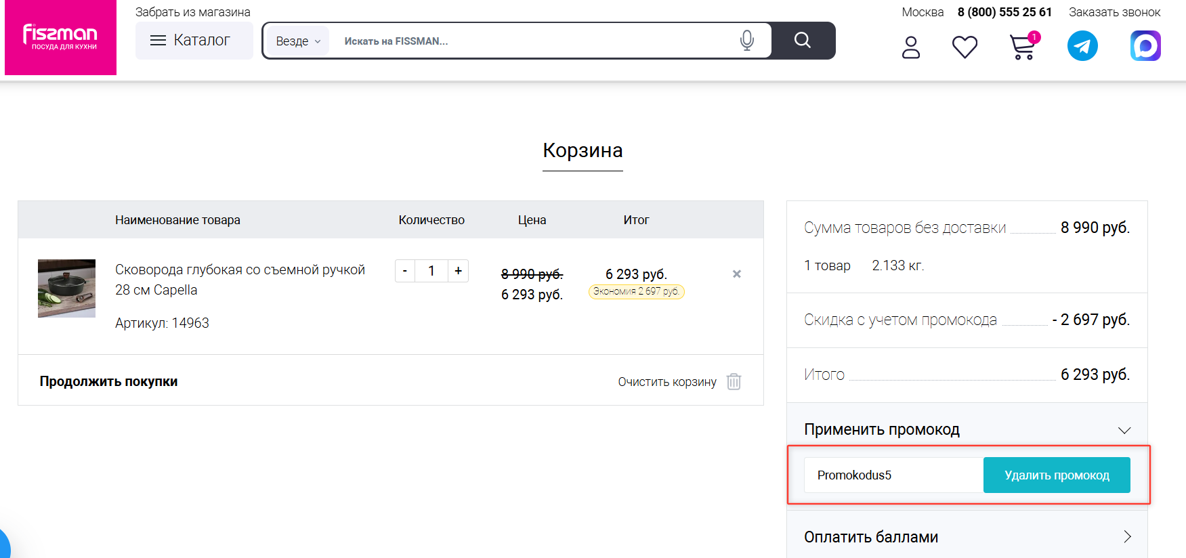Change the city Москва
1186x558 pixels.
pyautogui.click(x=923, y=12)
